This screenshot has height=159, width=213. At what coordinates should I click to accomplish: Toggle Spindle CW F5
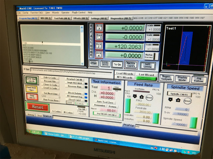pos(179,94)
